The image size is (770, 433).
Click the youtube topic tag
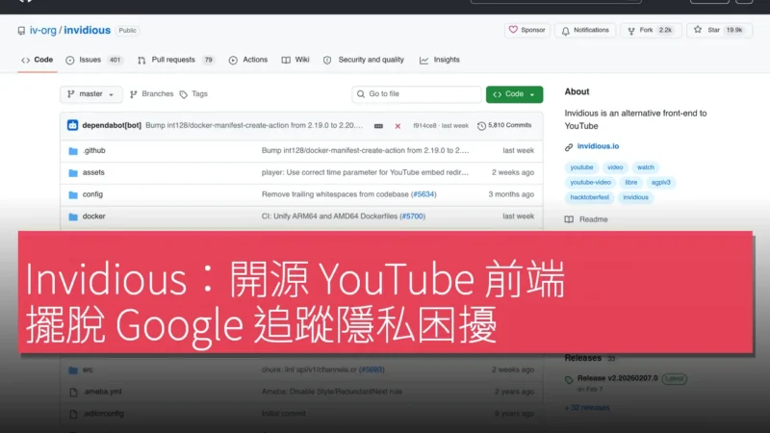point(581,167)
